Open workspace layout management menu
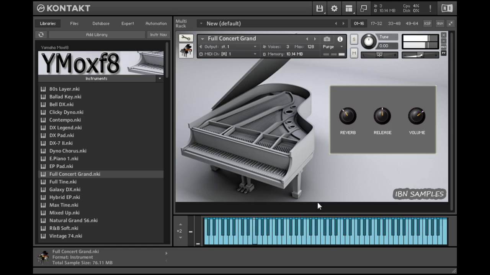 (x=349, y=8)
